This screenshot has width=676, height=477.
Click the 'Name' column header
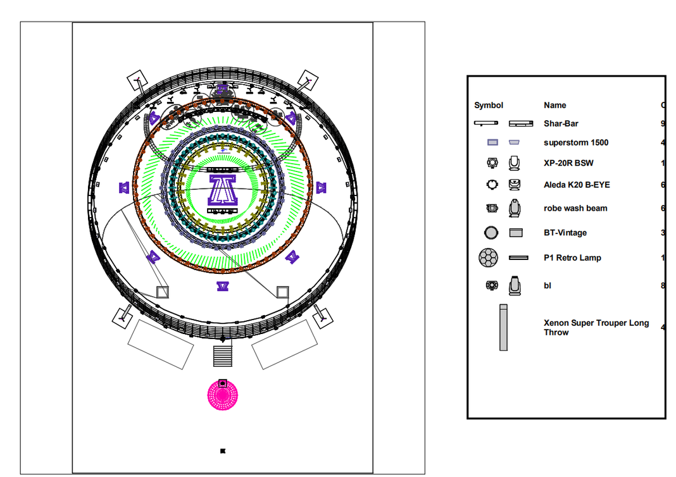pos(555,105)
